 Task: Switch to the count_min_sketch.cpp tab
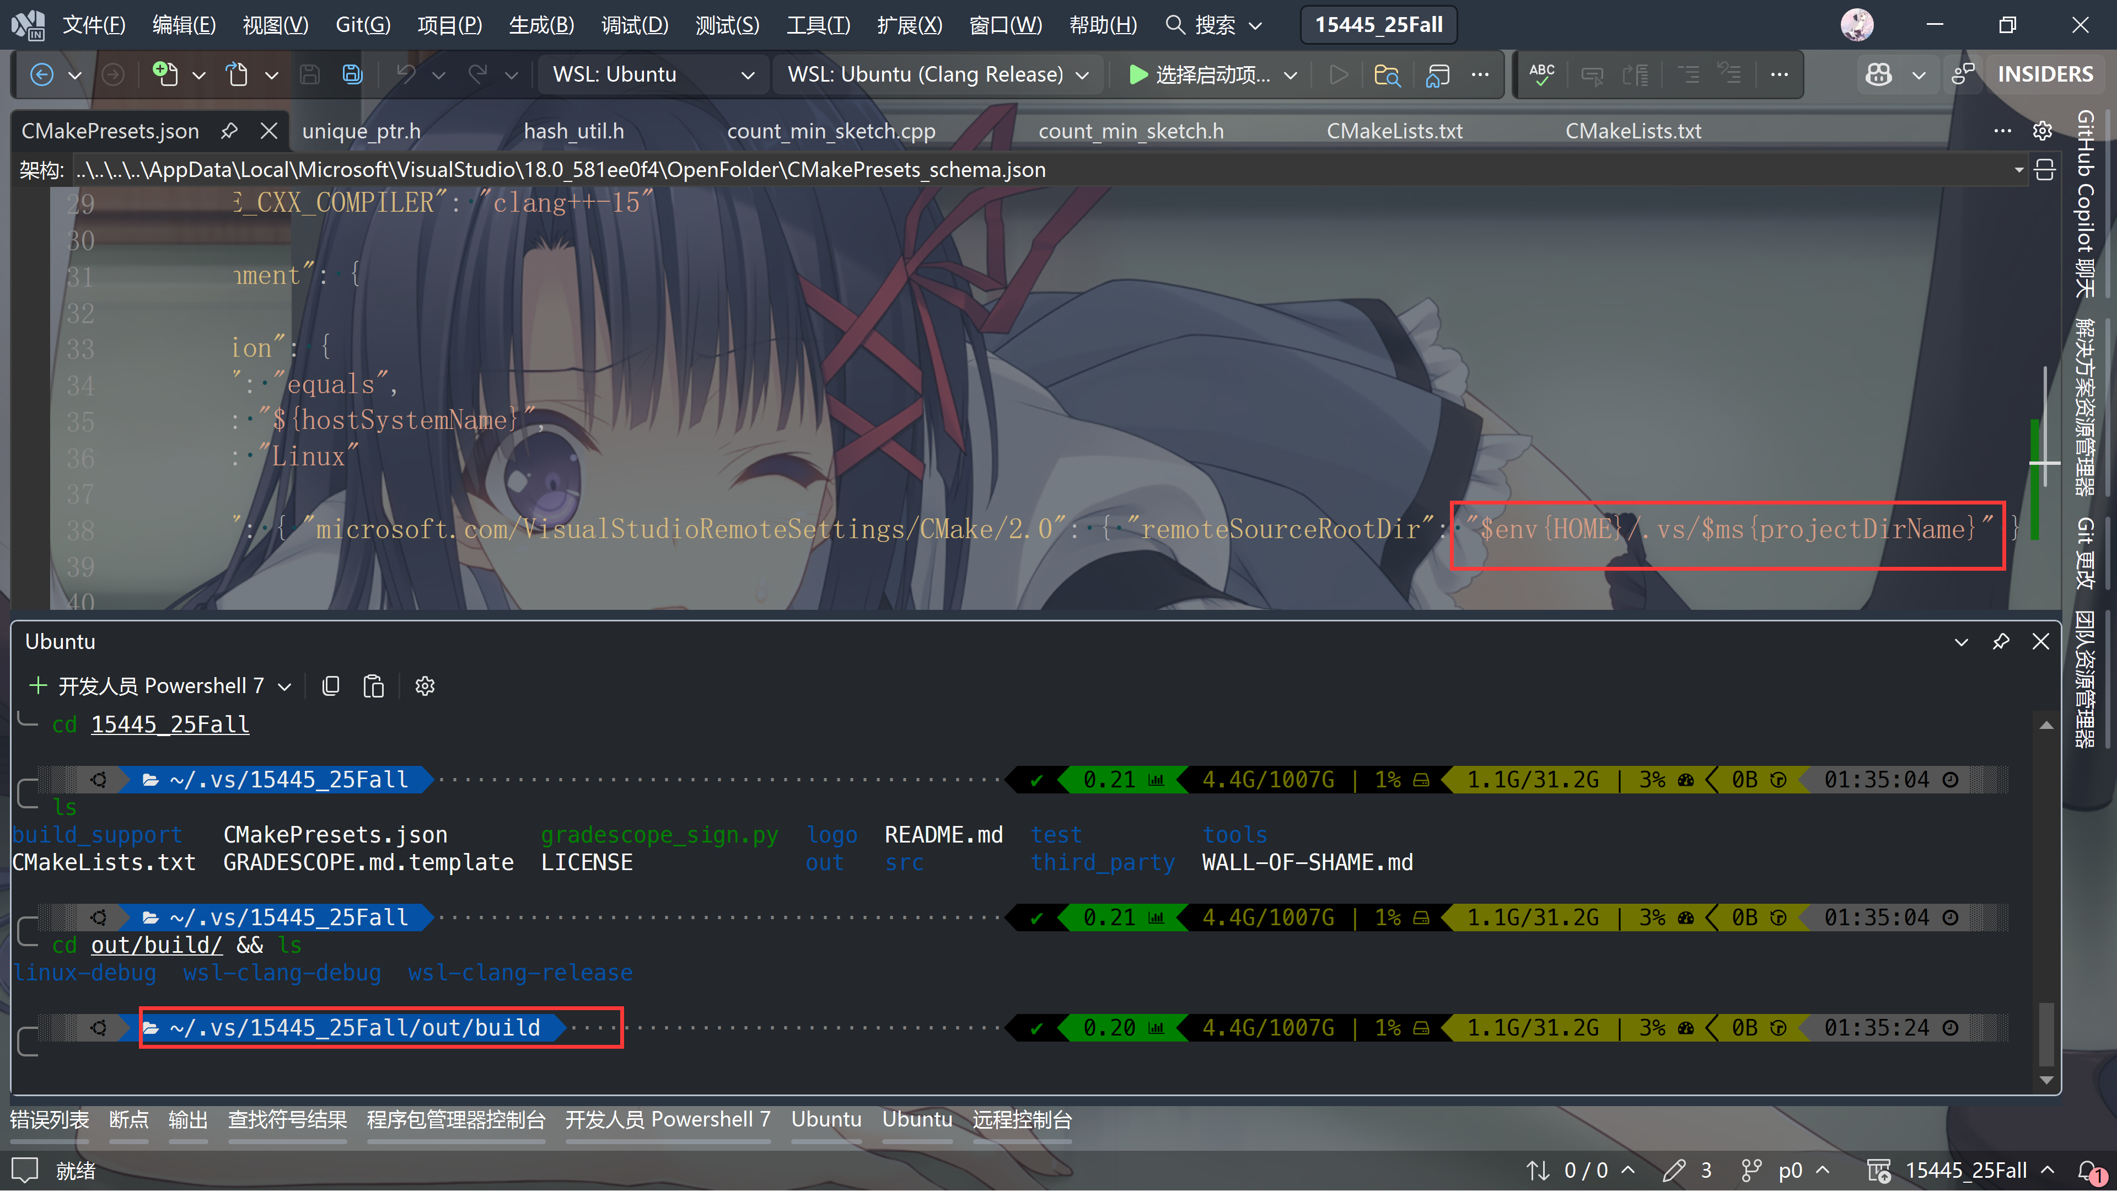point(831,131)
